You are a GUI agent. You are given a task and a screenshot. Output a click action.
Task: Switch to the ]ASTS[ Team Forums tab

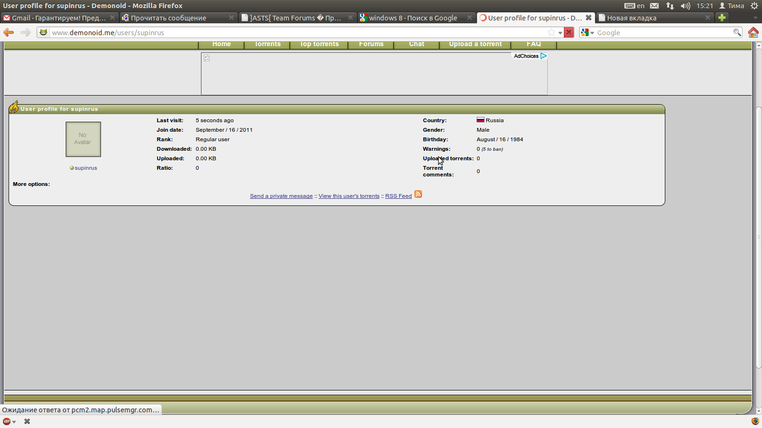tap(298, 18)
